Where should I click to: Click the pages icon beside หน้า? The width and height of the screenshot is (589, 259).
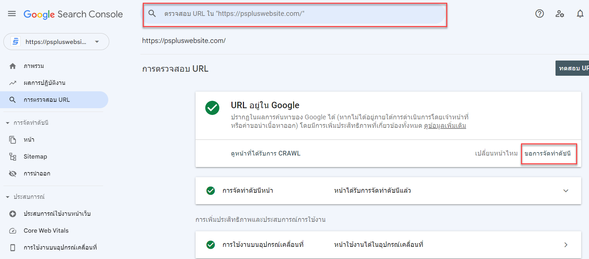(x=13, y=140)
